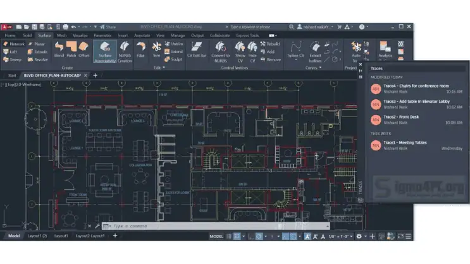The height and width of the screenshot is (264, 470).
Task: Click the Extract Isolines tool
Action: click(x=315, y=52)
